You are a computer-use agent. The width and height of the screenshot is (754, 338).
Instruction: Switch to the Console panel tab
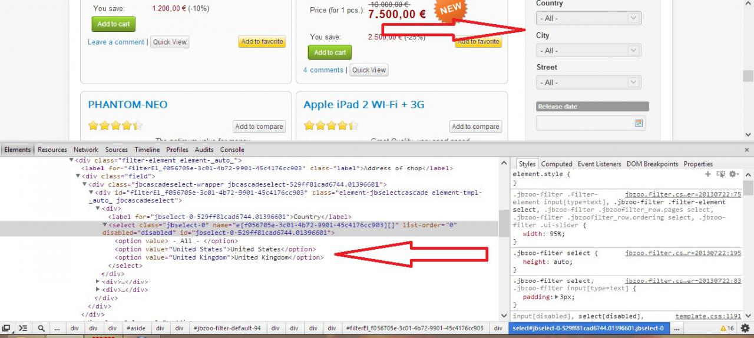pyautogui.click(x=232, y=150)
